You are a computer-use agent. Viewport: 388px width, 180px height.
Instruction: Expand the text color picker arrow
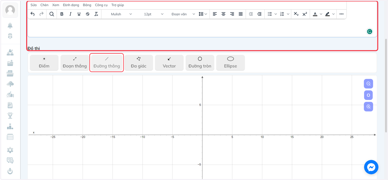click(x=321, y=14)
